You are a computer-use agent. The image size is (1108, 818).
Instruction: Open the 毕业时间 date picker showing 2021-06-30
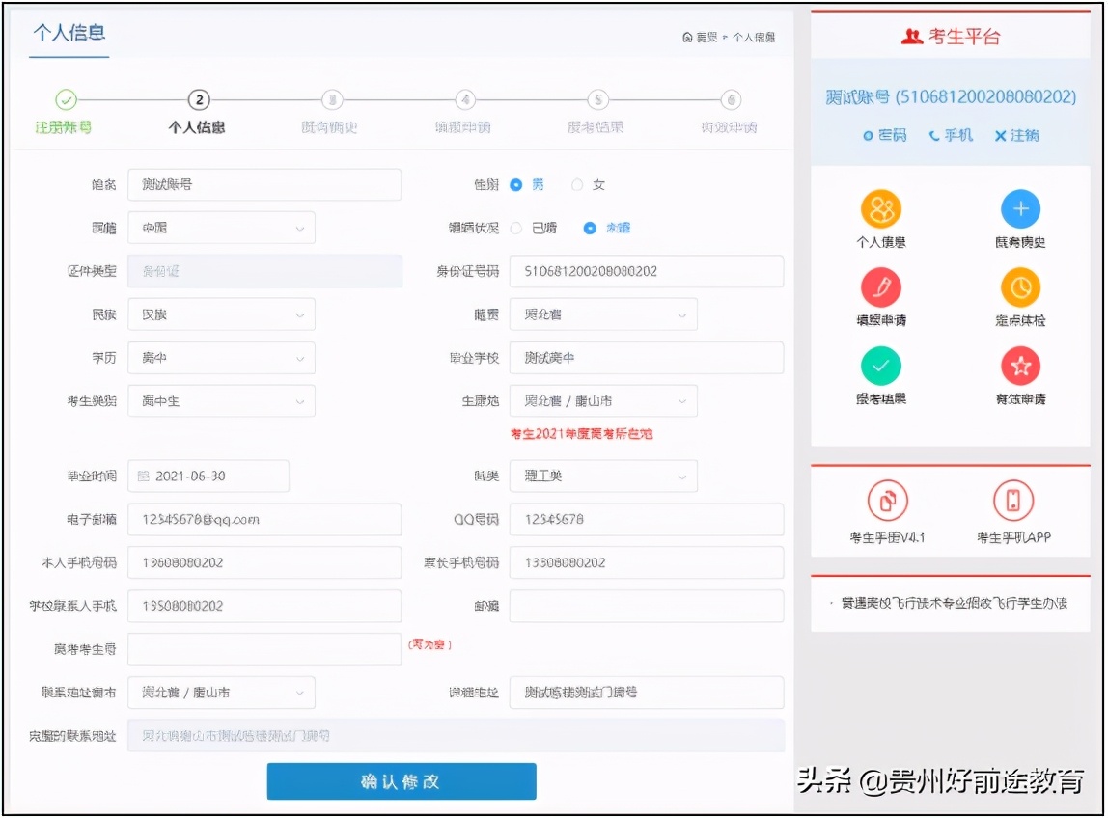(207, 476)
